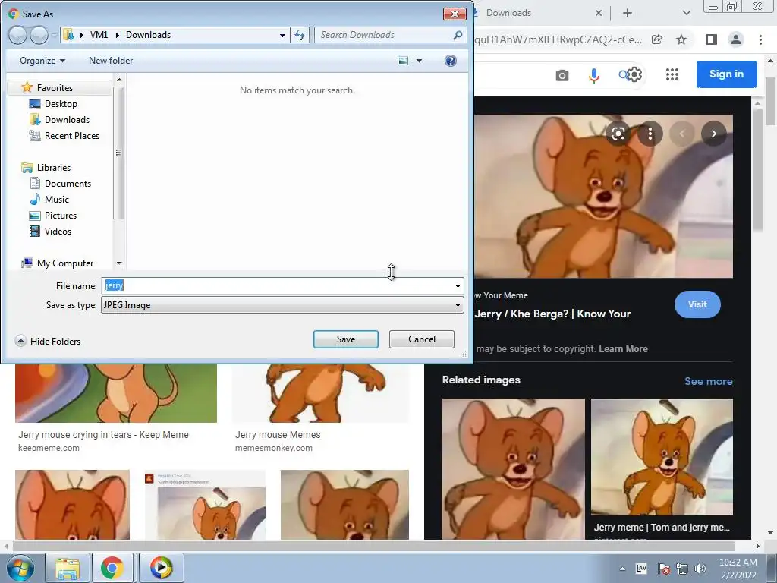The image size is (777, 583).
Task: Sign in to Google
Action: 726,74
